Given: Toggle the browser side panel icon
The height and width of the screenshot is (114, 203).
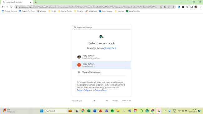Looking at the screenshot, I should point(192,7).
